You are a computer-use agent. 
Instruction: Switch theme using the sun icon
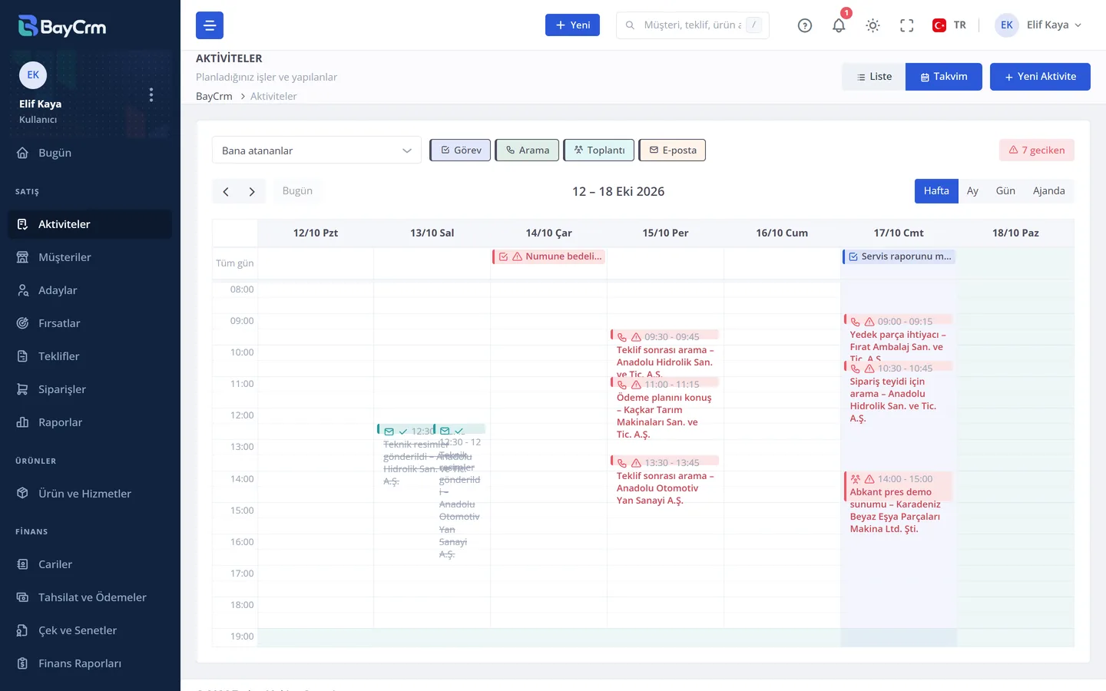pos(873,25)
